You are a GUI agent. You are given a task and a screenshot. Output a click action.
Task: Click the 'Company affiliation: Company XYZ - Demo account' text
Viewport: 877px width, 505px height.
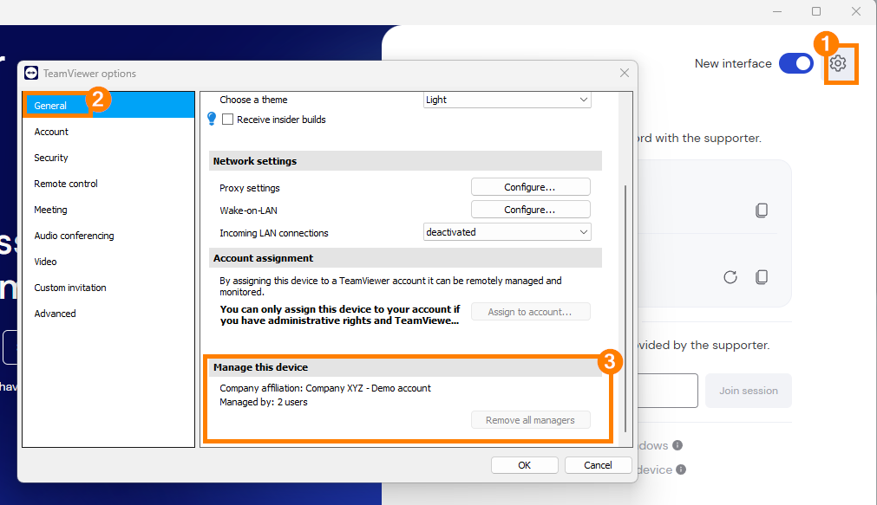(x=325, y=388)
